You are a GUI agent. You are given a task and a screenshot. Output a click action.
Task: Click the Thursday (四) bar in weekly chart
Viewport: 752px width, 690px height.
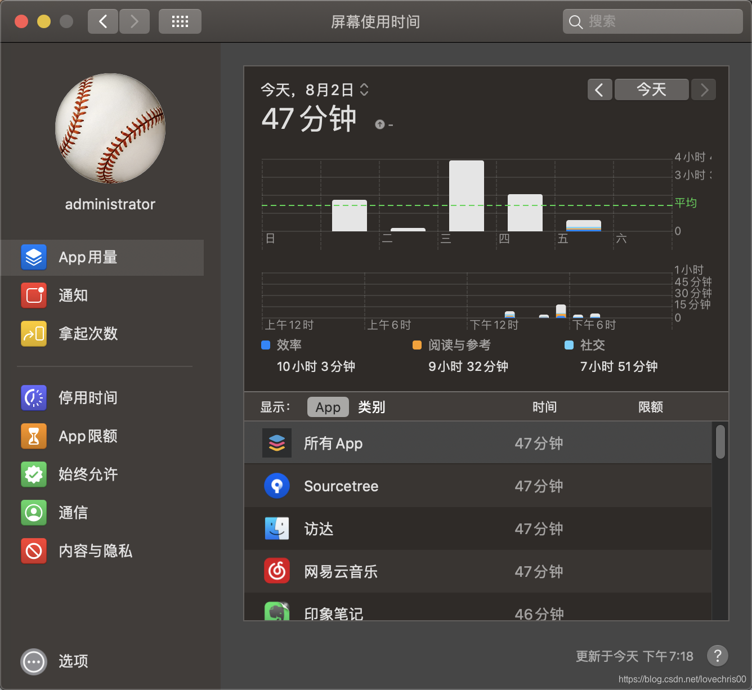(525, 213)
